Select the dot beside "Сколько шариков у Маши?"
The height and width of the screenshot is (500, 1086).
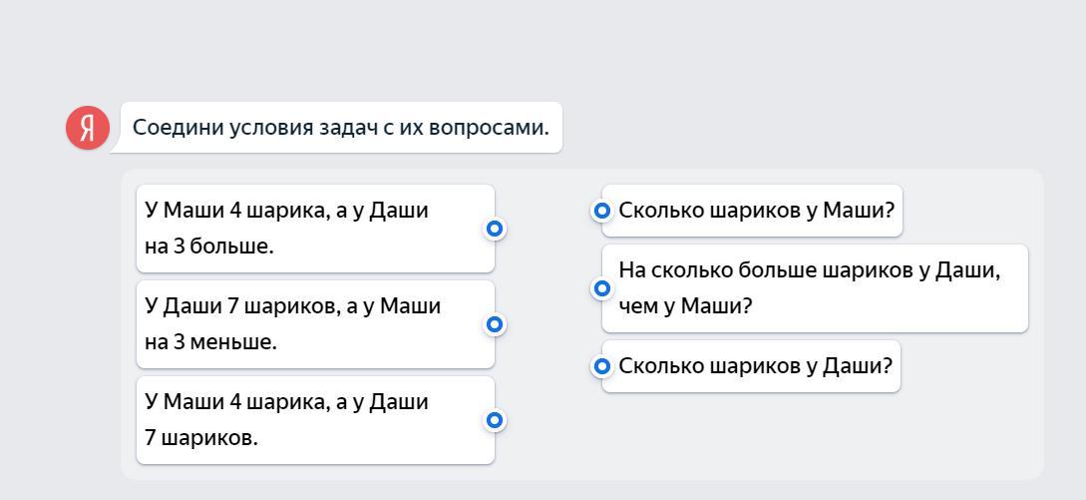pyautogui.click(x=601, y=211)
